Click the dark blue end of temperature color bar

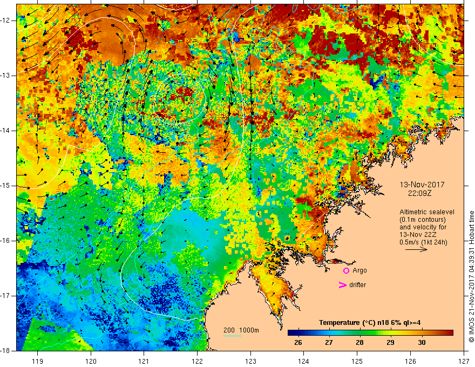291,332
